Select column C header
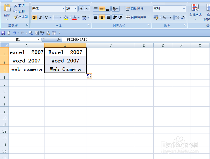 coord(110,45)
